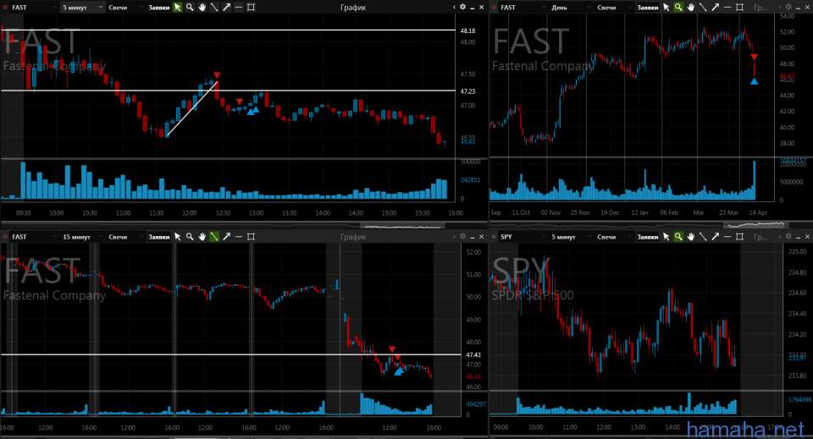Click the График title of the FAST 15 минут chart
813x439 pixels.
353,237
